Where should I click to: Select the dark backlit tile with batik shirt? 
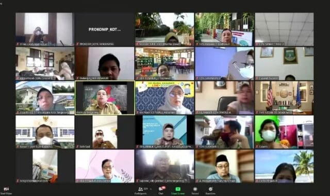click(x=164, y=166)
